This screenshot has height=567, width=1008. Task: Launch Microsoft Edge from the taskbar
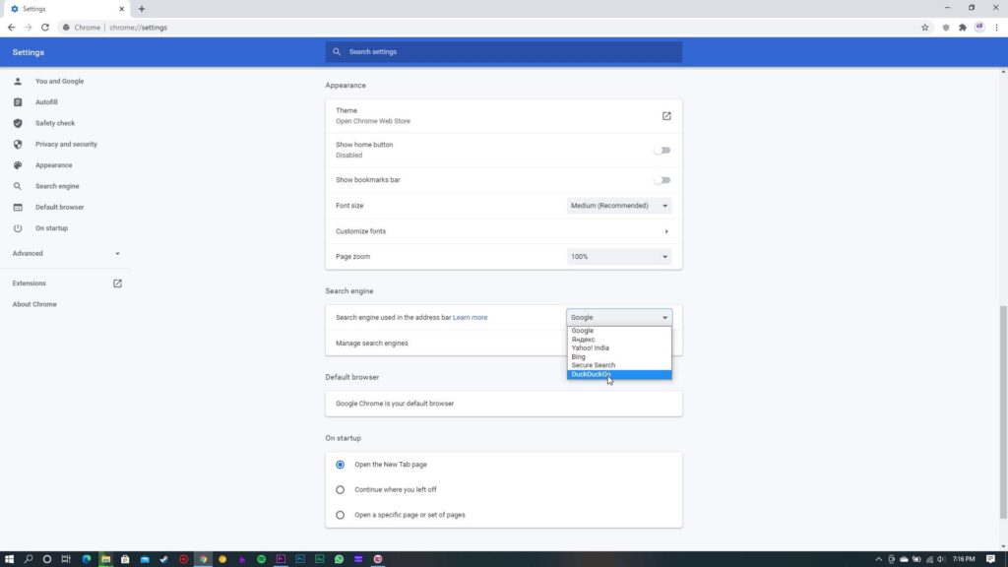87,559
